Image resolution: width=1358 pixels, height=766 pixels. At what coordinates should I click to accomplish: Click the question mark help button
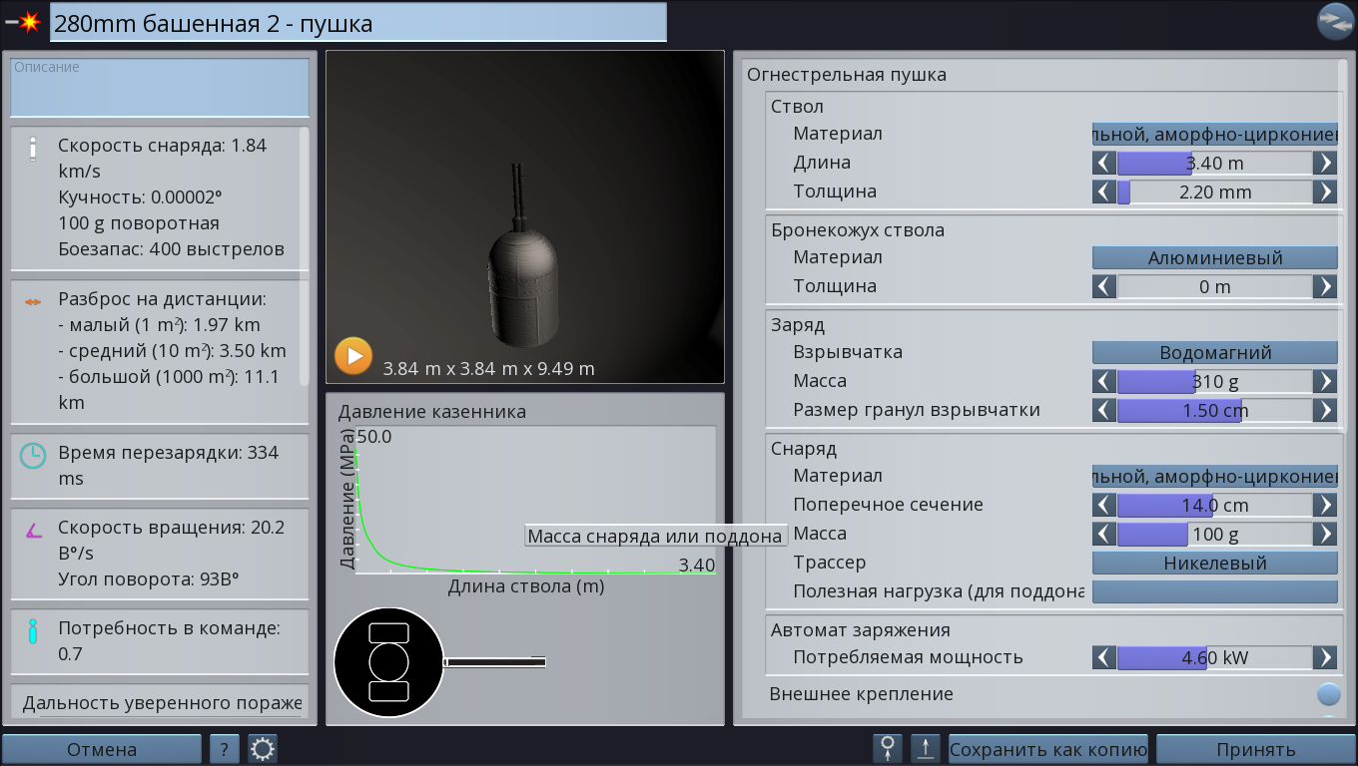(225, 749)
